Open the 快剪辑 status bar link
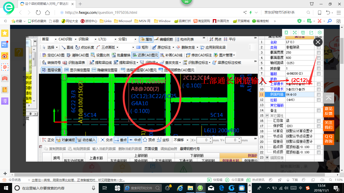The image size is (344, 193). coord(215,180)
